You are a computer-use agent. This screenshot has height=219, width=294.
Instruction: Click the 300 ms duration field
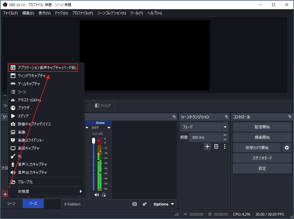tap(205, 137)
